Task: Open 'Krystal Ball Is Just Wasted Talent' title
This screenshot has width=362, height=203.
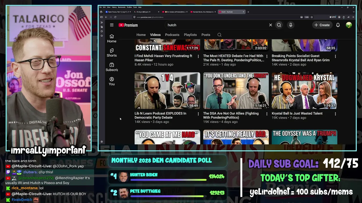Action: (x=297, y=113)
